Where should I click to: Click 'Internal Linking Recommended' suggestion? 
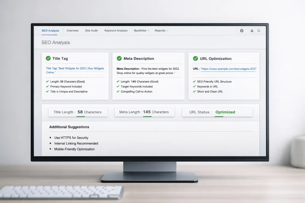[x=76, y=144]
